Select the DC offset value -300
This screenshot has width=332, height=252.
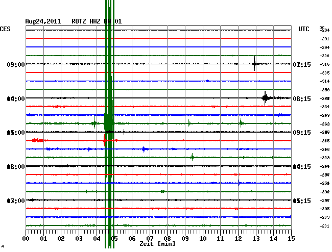[324, 56]
